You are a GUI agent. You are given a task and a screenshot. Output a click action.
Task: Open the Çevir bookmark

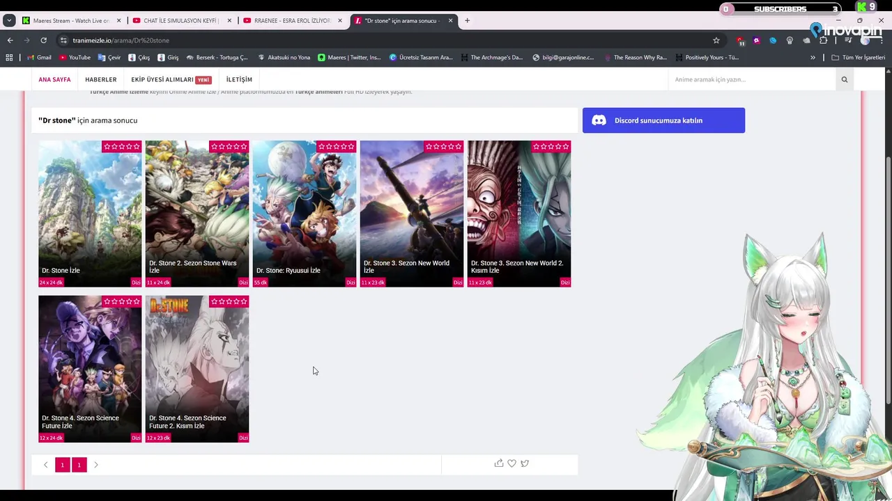(109, 58)
